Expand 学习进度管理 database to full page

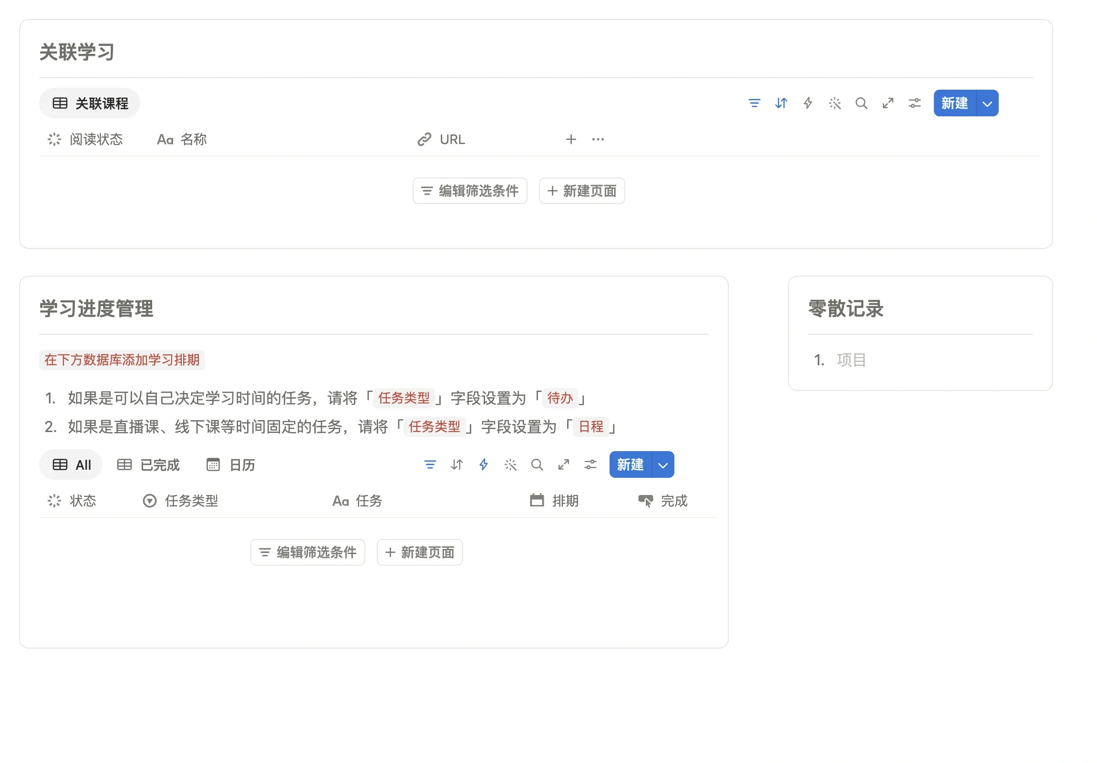tap(564, 464)
